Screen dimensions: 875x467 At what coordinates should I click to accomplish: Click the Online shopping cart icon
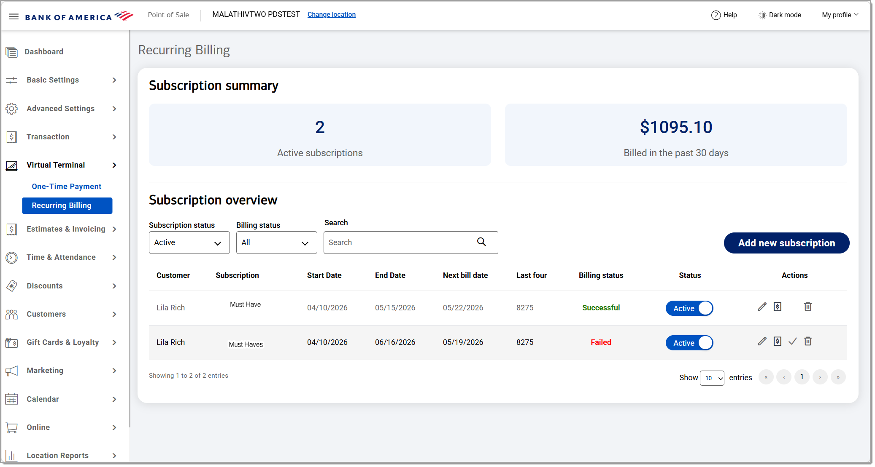point(12,428)
